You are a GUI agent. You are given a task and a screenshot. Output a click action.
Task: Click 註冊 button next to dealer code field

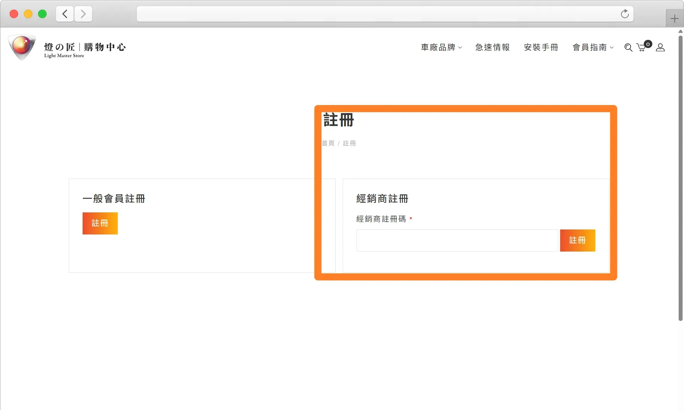tap(578, 241)
